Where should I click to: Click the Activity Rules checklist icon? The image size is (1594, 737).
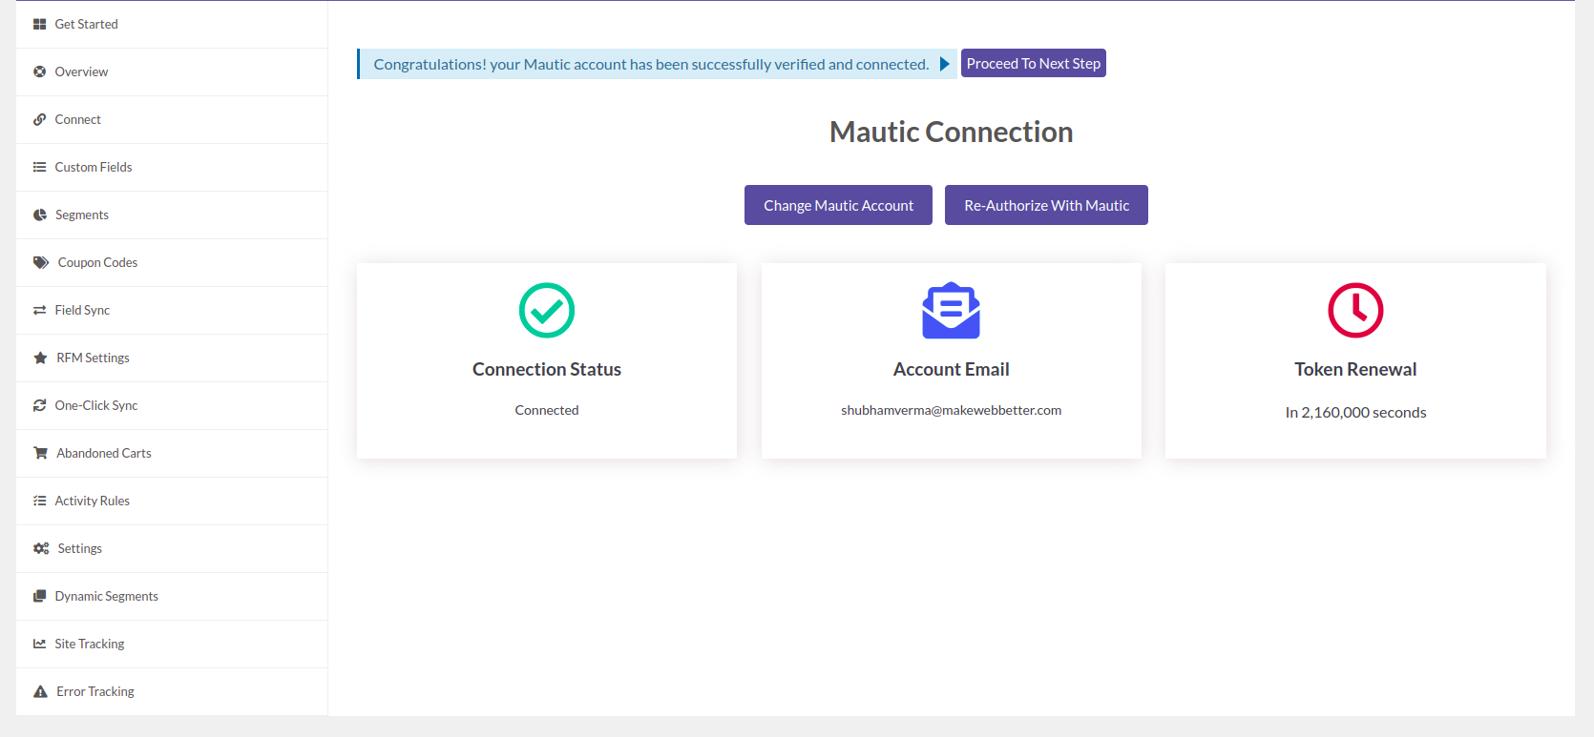39,501
